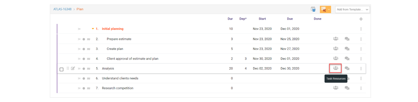Viewport: 418px width, 102px height.
Task: Click the calendar team icon in header
Action: [x=313, y=9]
